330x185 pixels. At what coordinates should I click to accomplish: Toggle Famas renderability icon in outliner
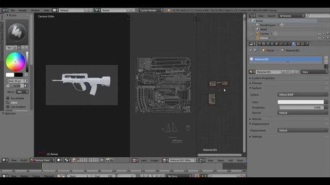pos(328,38)
